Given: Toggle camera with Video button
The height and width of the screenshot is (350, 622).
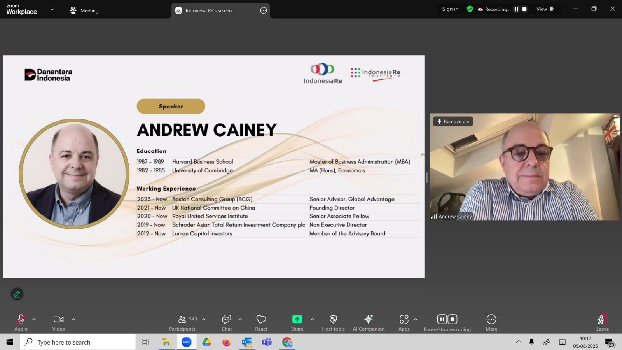Looking at the screenshot, I should 59,319.
